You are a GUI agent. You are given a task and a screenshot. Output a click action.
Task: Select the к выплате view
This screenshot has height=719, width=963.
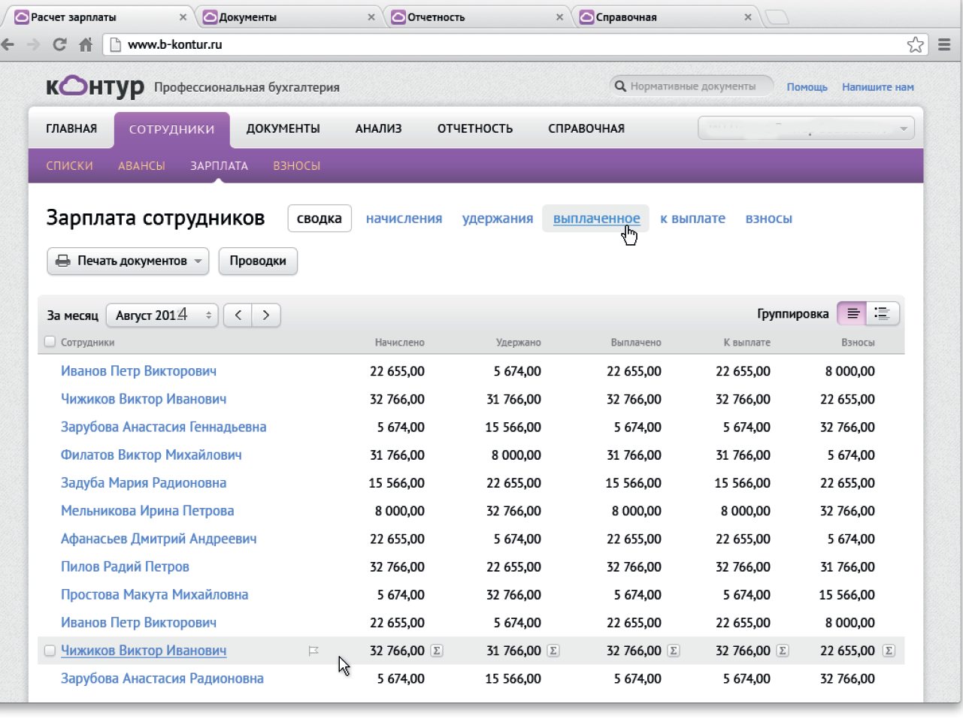(x=693, y=219)
